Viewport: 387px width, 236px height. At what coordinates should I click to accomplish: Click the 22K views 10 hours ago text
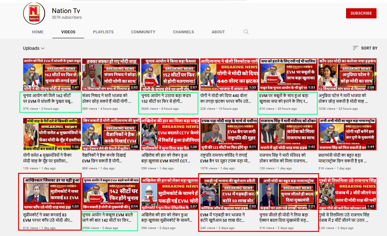pyautogui.click(x=219, y=109)
